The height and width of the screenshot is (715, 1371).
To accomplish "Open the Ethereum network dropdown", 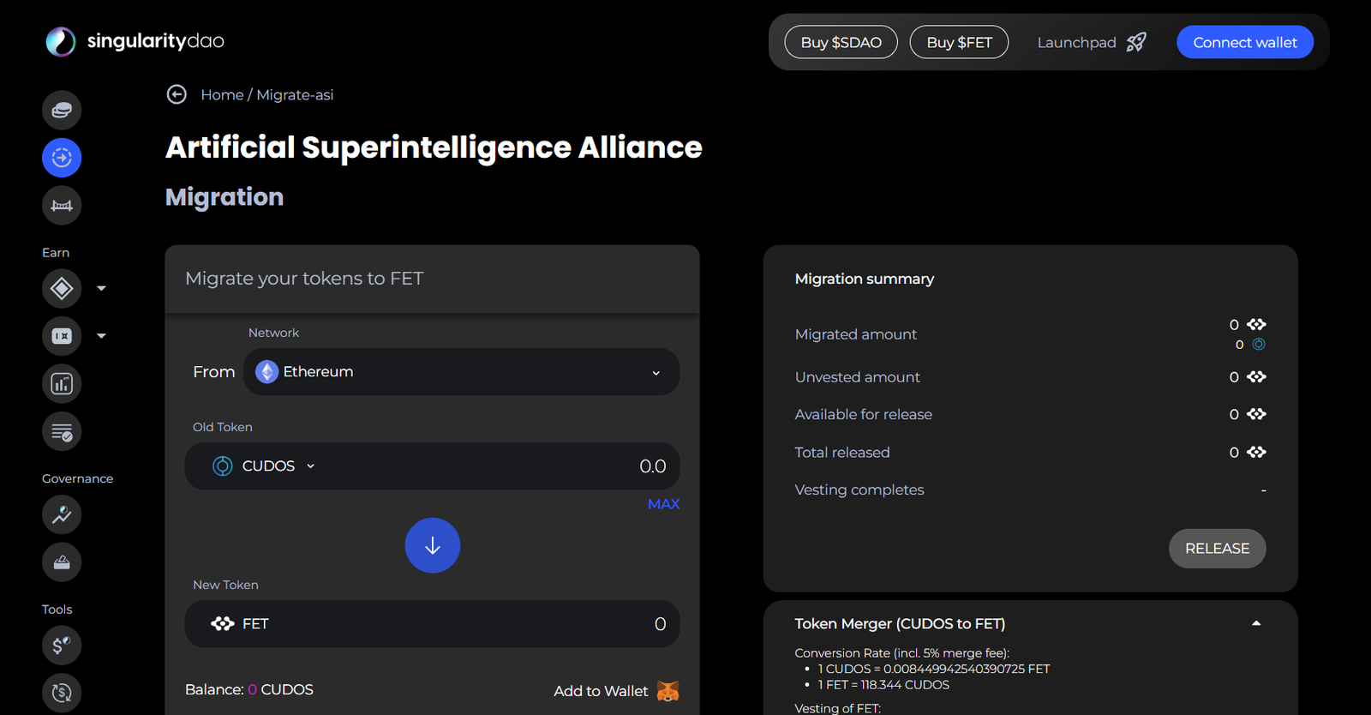I will tap(461, 372).
